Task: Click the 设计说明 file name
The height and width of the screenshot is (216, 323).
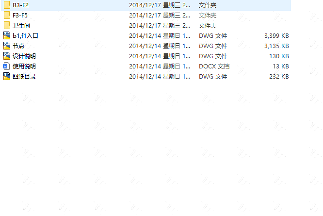Action: [24, 56]
